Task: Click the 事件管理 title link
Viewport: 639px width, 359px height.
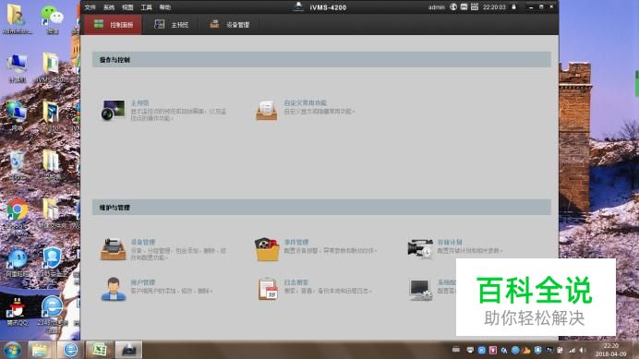Action: click(296, 242)
